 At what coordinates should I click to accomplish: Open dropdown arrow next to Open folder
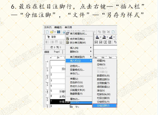click(55, 32)
